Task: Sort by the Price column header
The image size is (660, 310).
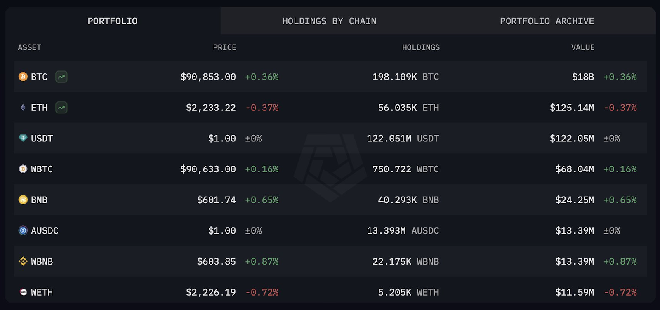Action: [224, 47]
